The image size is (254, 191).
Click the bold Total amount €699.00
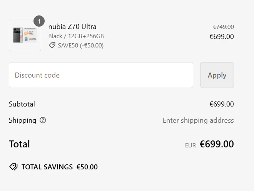pyautogui.click(x=217, y=144)
